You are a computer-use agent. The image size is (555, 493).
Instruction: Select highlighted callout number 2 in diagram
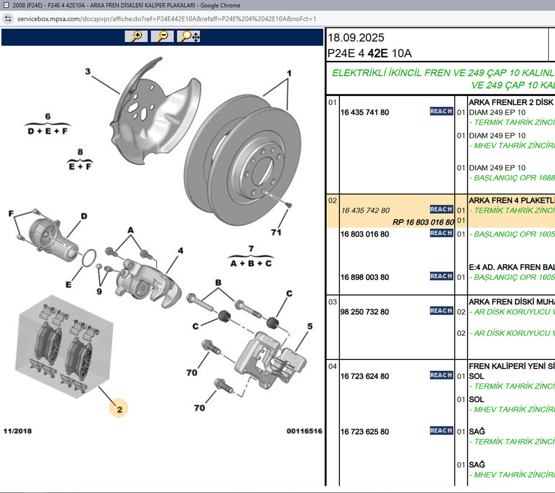pyautogui.click(x=119, y=409)
